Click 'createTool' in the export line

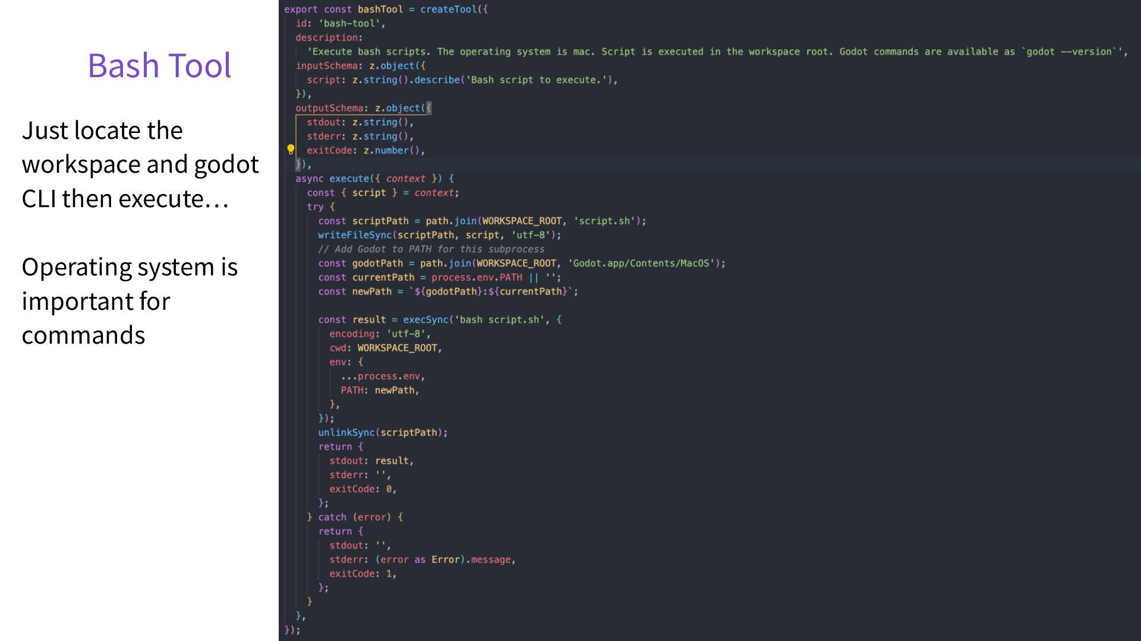448,9
